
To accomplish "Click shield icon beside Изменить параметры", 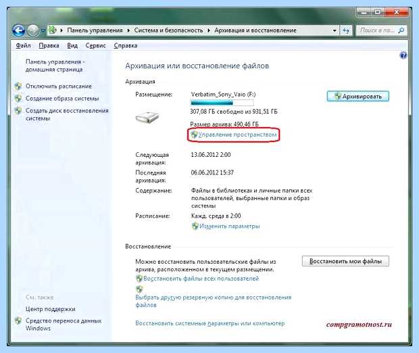I will pos(195,227).
